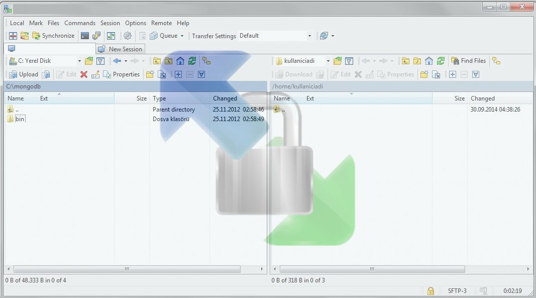
Task: Toggle the local directory tree icon
Action: (206, 61)
